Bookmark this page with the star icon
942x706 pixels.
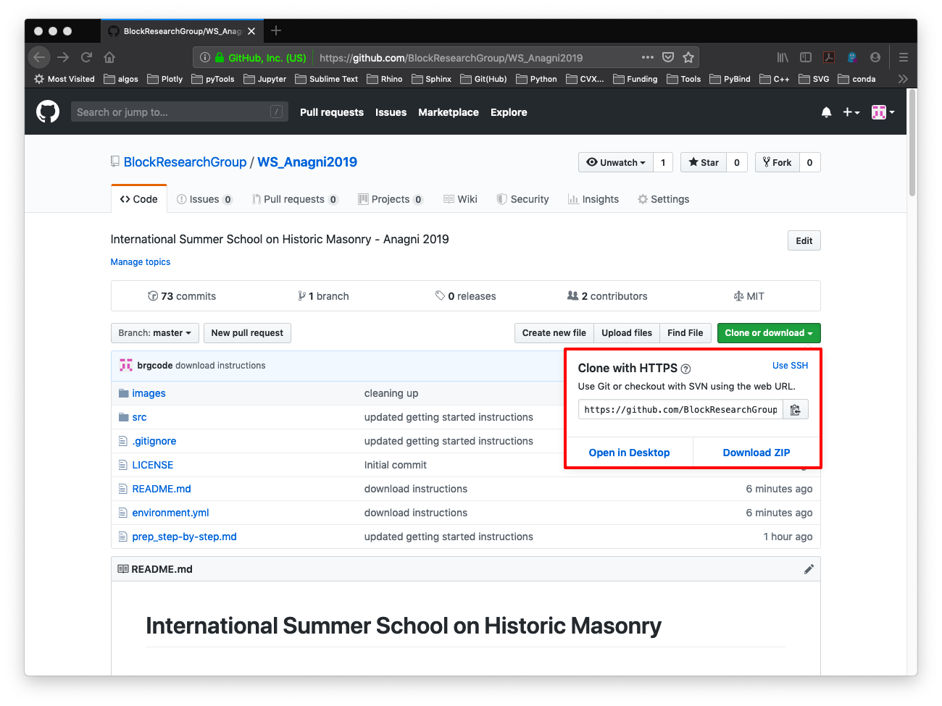tap(688, 57)
